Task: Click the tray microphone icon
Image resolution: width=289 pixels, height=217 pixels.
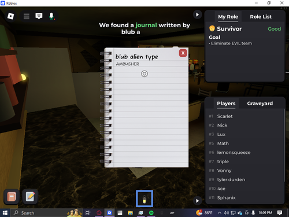Action: (253, 213)
